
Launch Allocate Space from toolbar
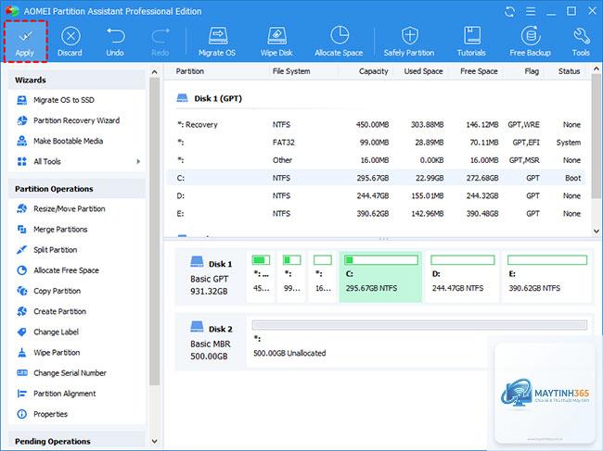pyautogui.click(x=339, y=42)
